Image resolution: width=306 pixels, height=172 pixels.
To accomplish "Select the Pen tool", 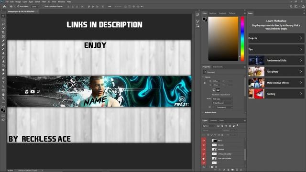I will click(3, 78).
